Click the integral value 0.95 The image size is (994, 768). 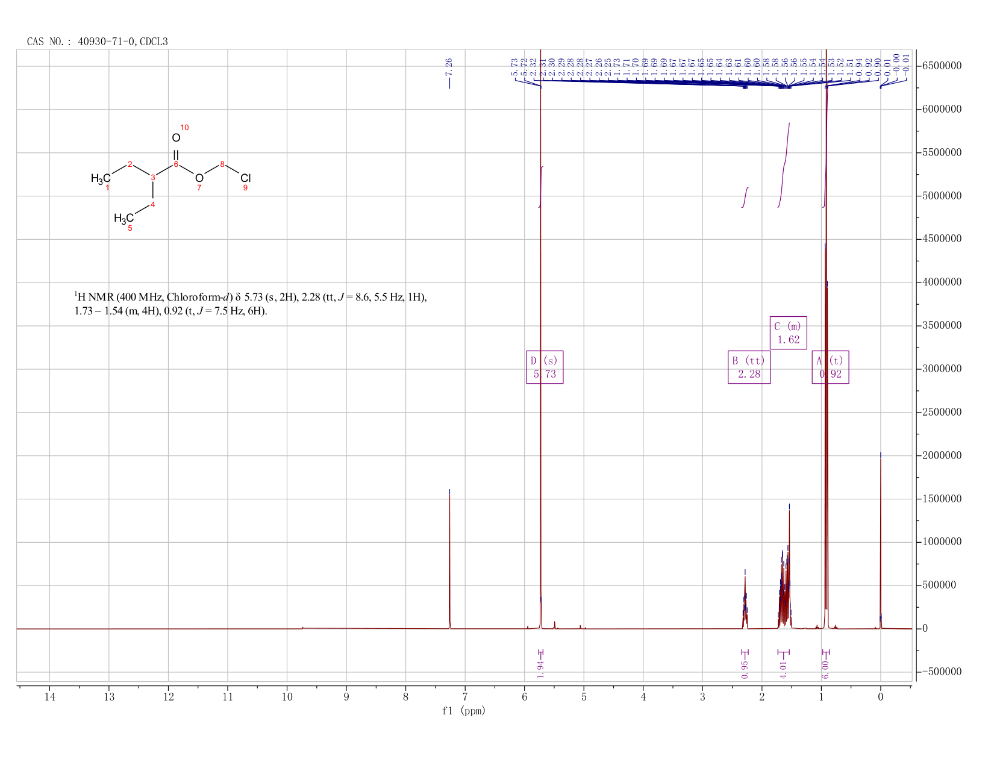(x=745, y=669)
